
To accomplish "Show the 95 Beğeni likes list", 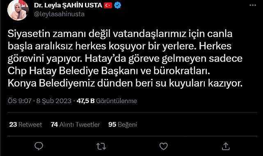I will pos(123,124).
